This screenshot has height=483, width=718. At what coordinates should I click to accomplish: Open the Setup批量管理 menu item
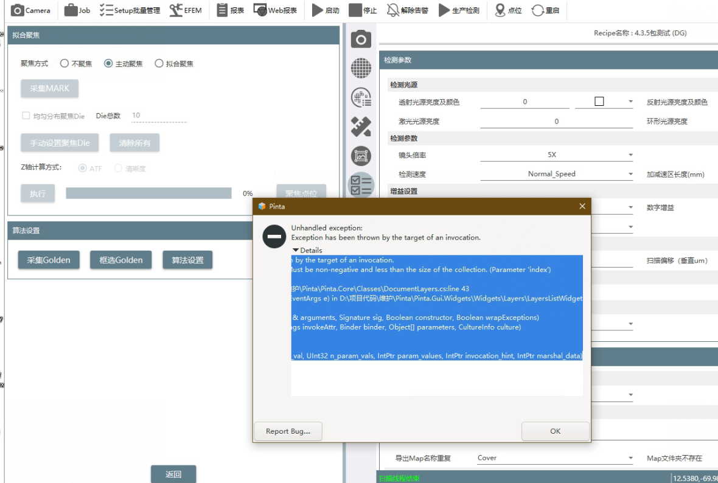[x=106, y=10]
